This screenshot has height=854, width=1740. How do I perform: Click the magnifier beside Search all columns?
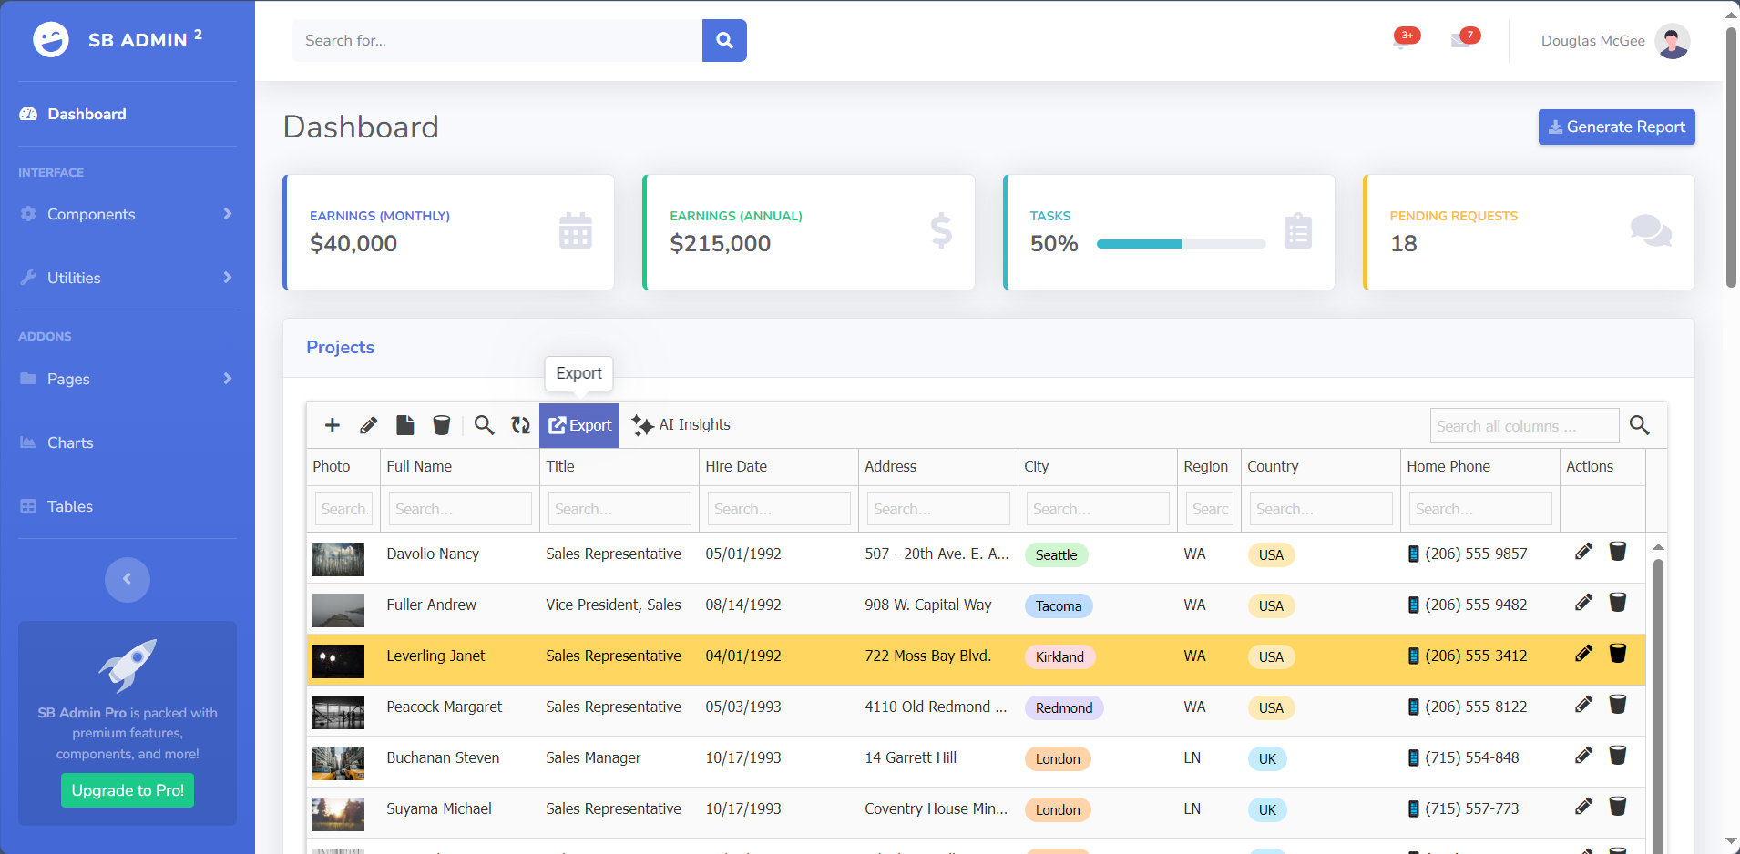coord(1640,425)
